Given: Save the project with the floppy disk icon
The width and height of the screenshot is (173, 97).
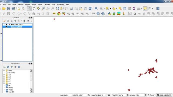Looking at the screenshot, I should 9,9.
